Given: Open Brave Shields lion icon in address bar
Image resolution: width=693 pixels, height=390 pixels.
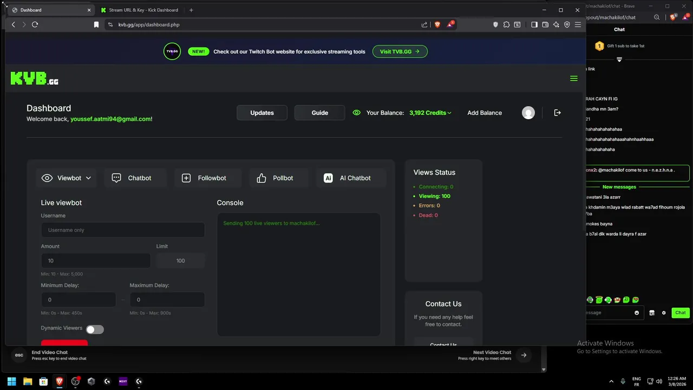Looking at the screenshot, I should pos(437,24).
